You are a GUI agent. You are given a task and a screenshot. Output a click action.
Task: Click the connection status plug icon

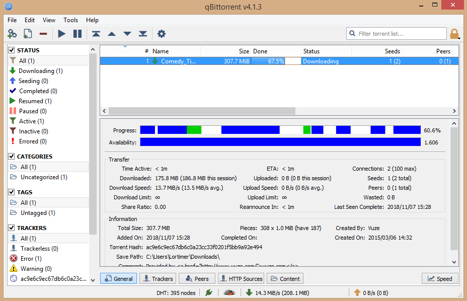pyautogui.click(x=209, y=292)
